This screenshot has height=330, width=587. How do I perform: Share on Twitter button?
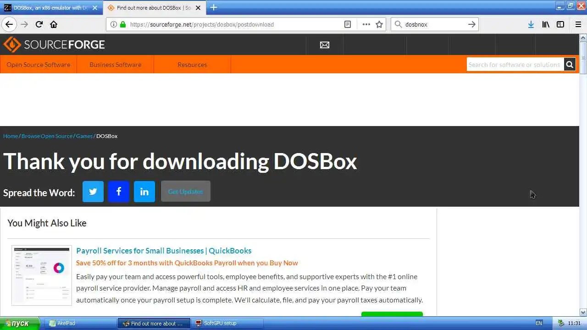93,192
